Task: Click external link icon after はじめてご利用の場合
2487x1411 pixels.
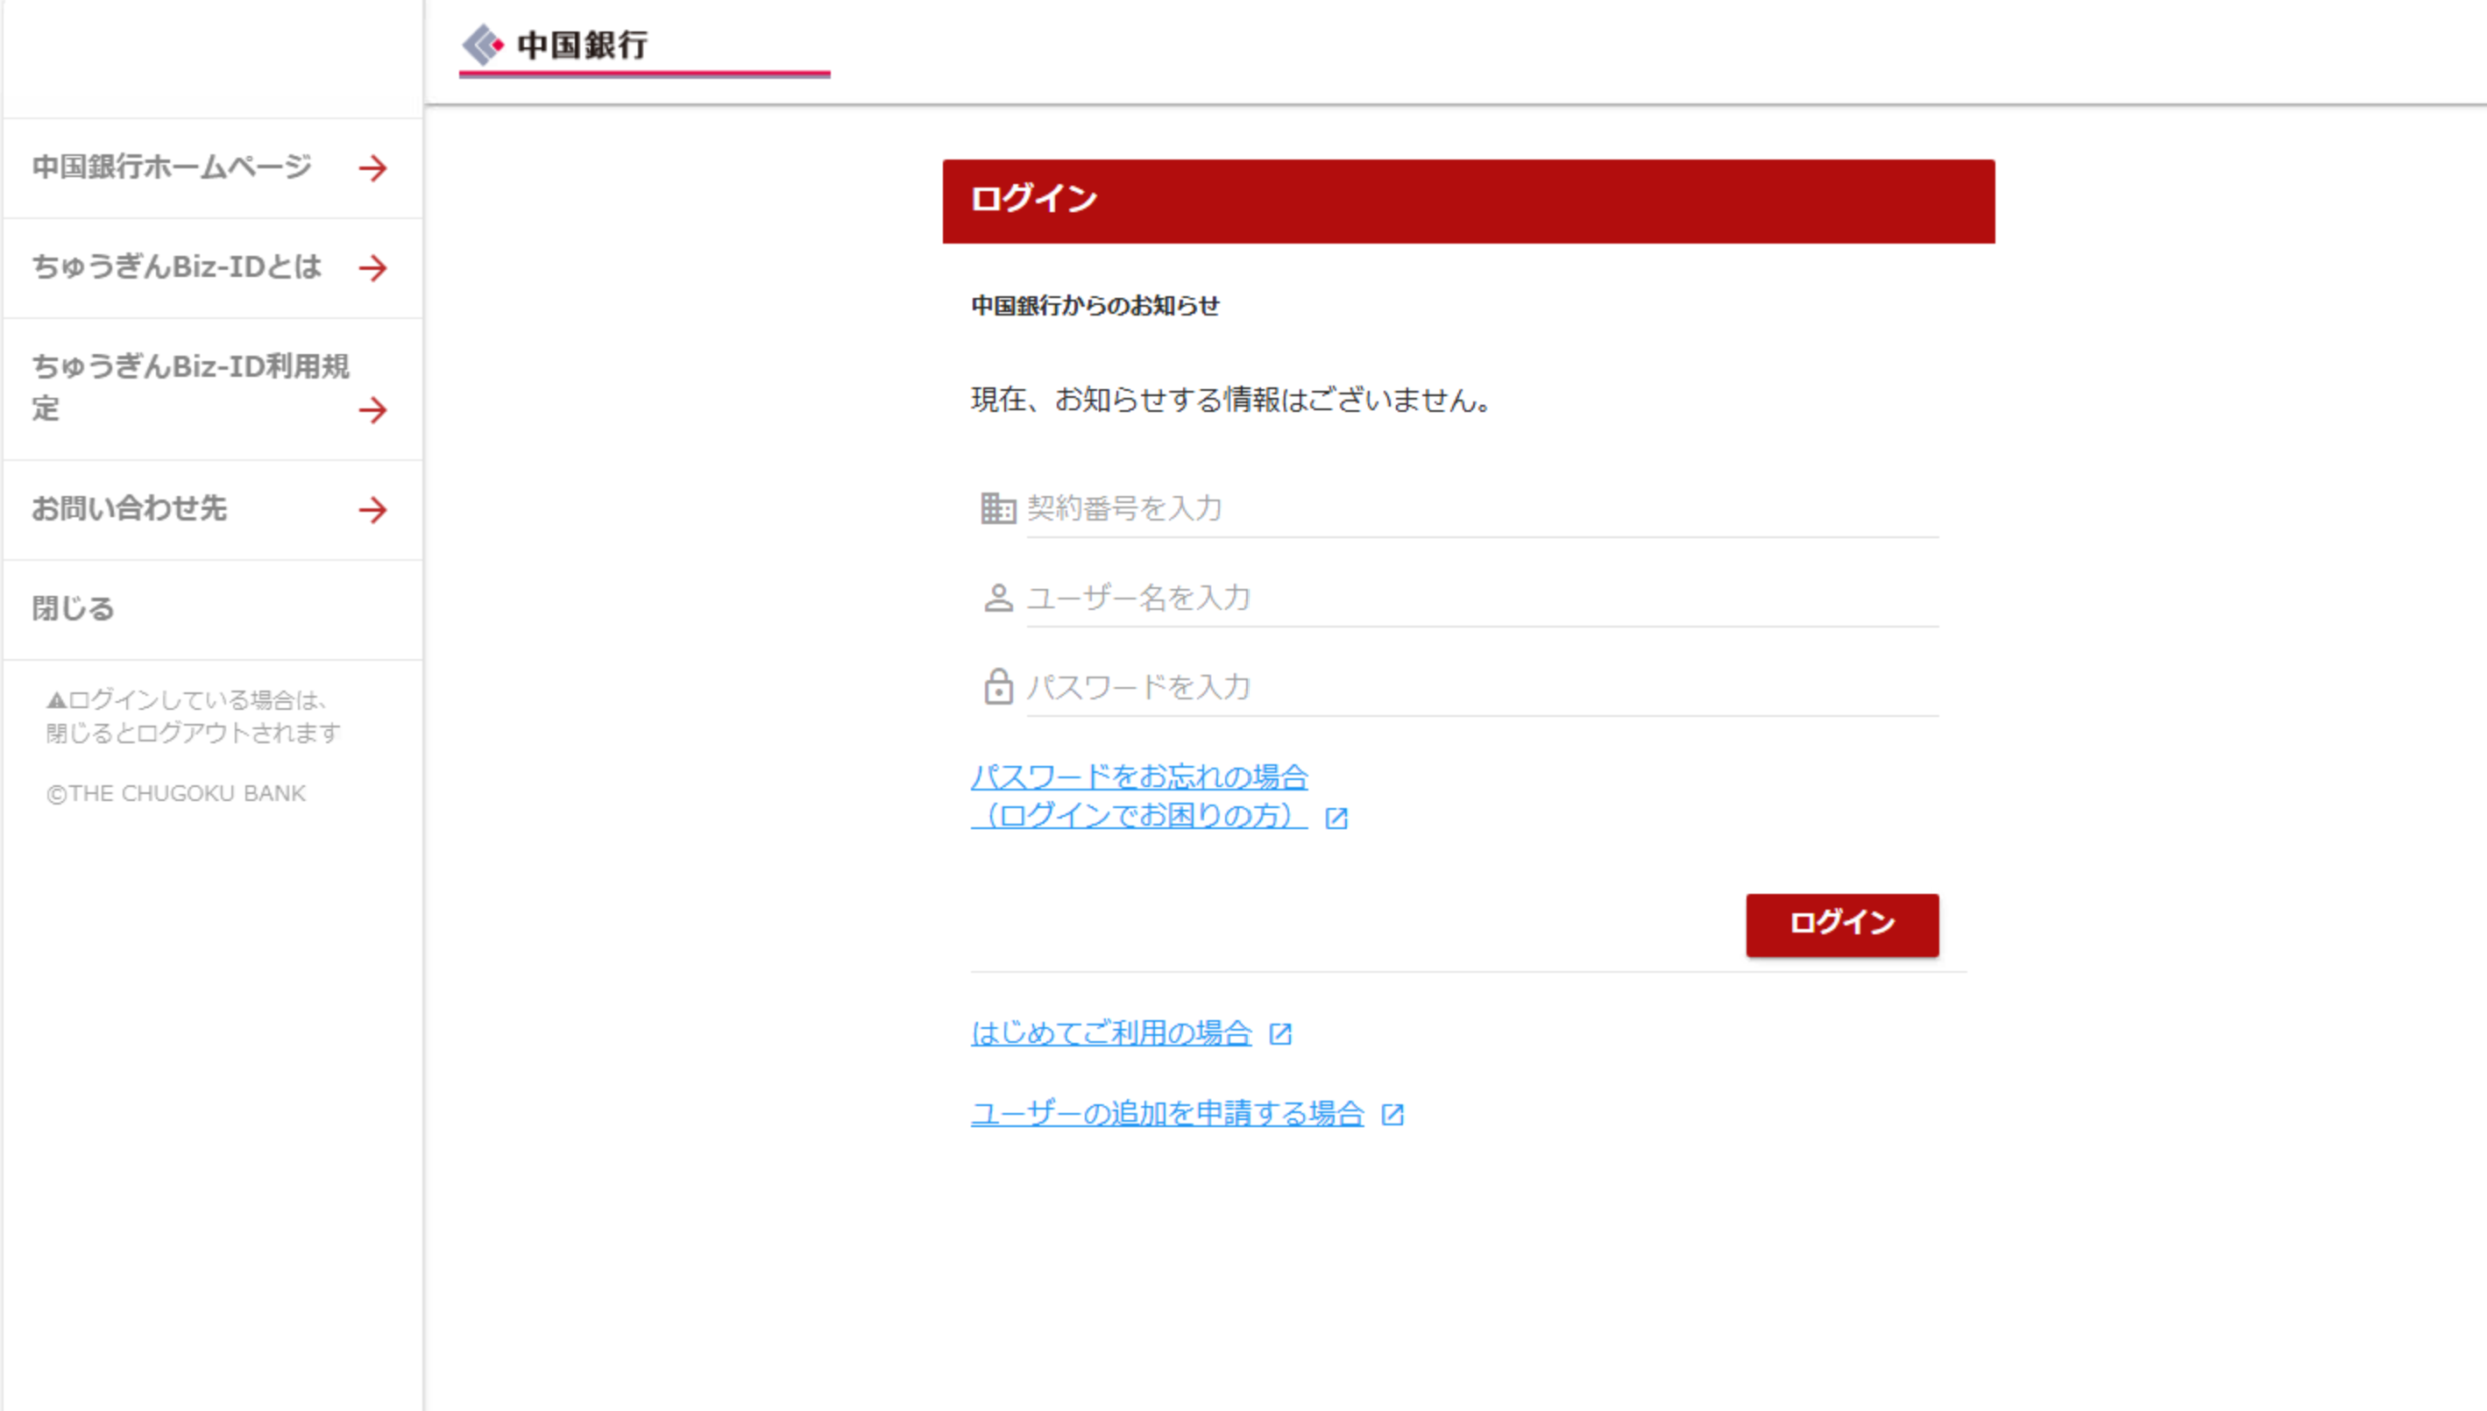Action: (x=1281, y=1034)
